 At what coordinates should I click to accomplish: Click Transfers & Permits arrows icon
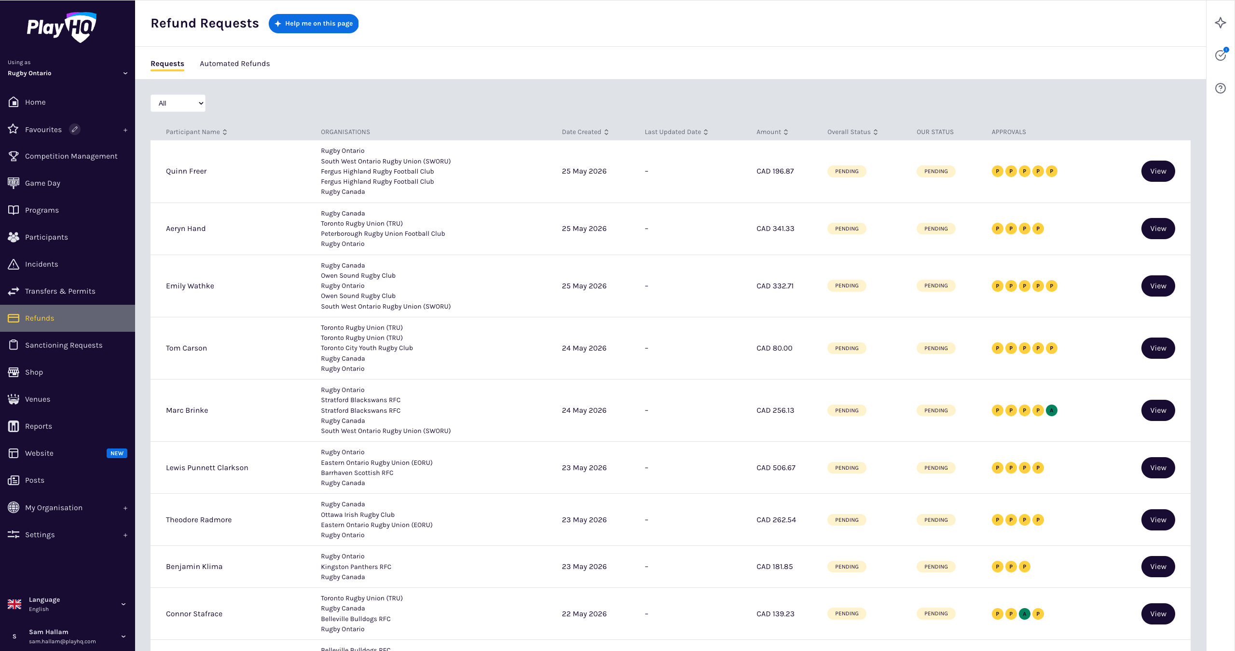point(14,291)
